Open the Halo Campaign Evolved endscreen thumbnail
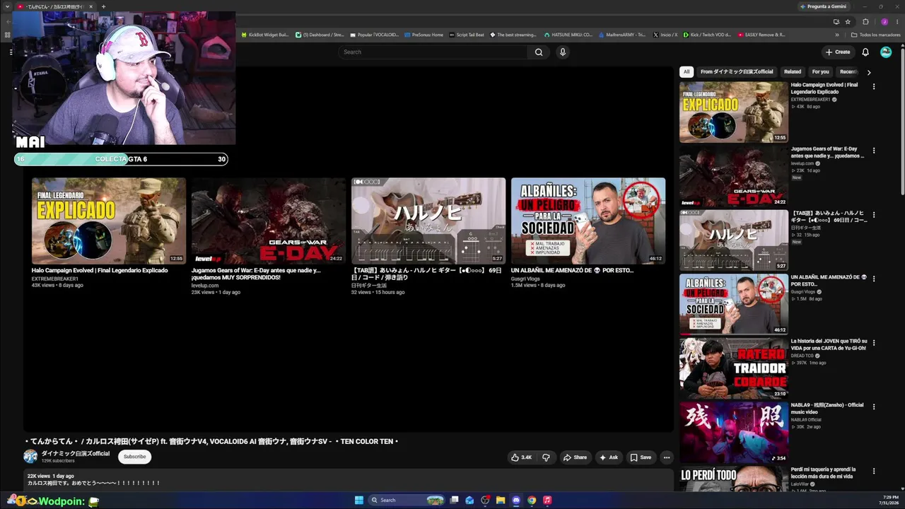 [x=109, y=221]
